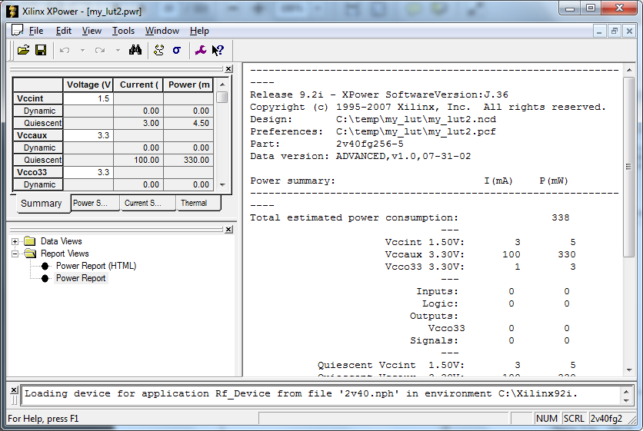Click the Save floppy disk icon
Screen dimensions: 643x431
coord(41,50)
